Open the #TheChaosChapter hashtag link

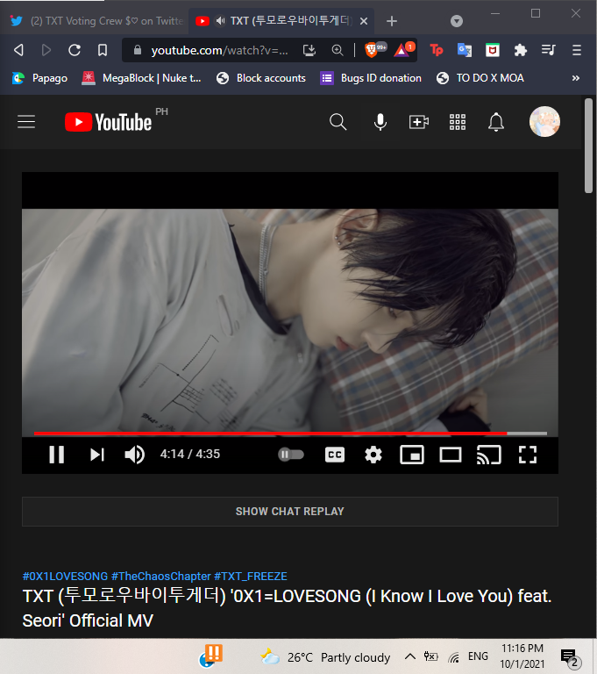point(161,576)
